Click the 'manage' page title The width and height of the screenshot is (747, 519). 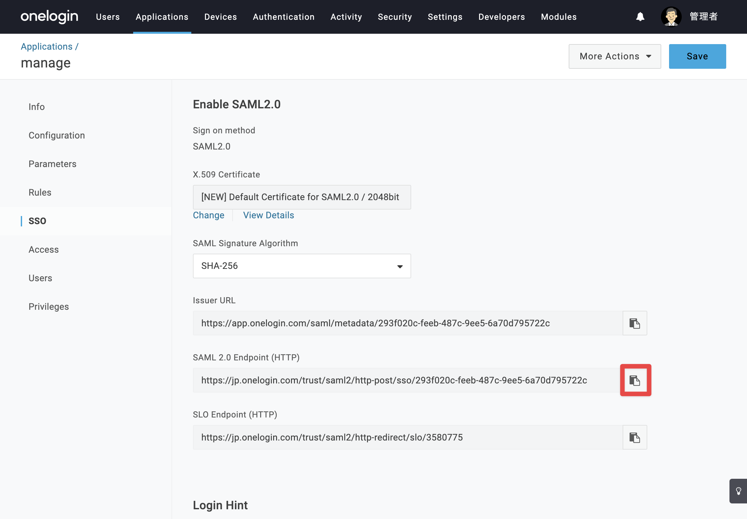click(45, 63)
